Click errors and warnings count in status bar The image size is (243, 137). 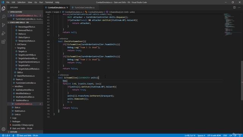[x=6, y=135]
